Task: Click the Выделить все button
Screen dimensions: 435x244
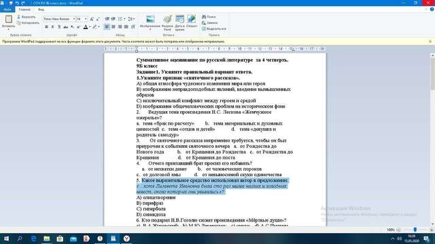Action: 214,28
